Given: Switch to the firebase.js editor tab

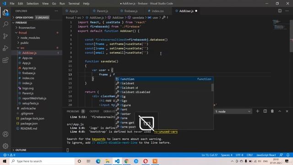Looking at the screenshot, I should point(131,11).
